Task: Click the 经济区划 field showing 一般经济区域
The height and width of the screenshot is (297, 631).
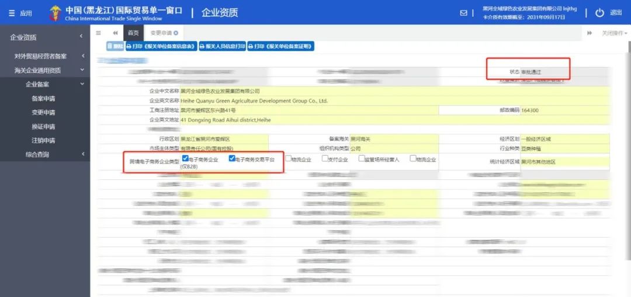Action: [x=565, y=139]
